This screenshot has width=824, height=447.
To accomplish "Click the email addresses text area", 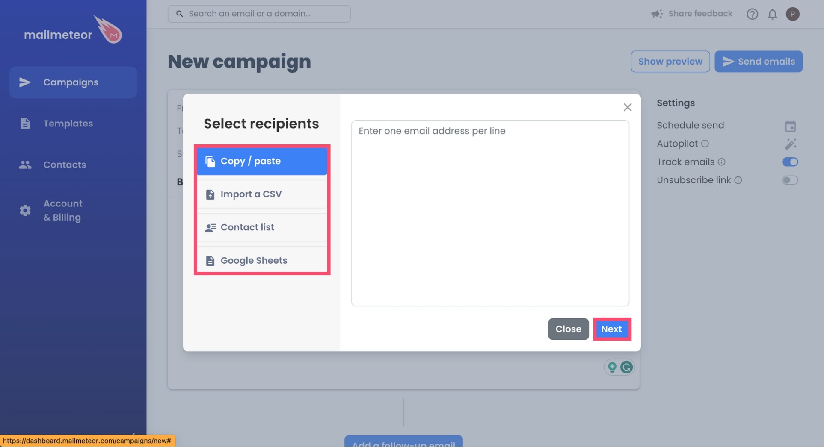I will [490, 213].
